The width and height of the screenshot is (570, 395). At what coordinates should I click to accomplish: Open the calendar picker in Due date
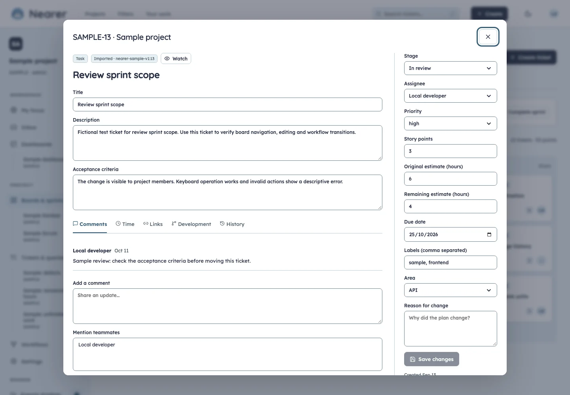click(x=489, y=235)
